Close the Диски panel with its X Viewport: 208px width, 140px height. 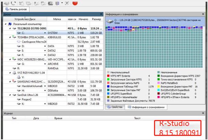(101, 14)
